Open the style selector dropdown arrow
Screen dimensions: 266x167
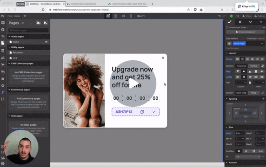point(262,44)
